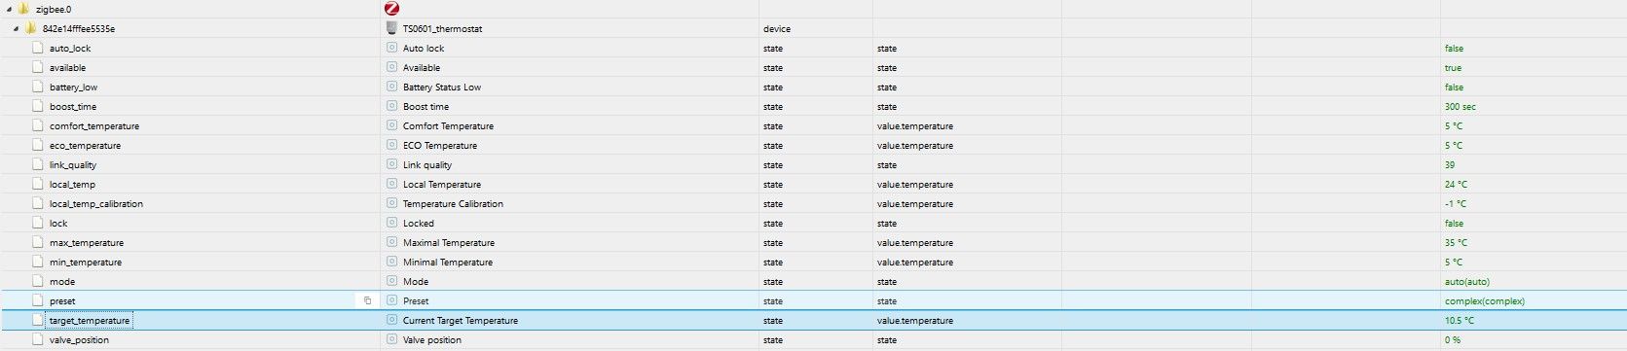The image size is (1627, 351).
Task: Click the lock file icon
Action: tap(38, 223)
